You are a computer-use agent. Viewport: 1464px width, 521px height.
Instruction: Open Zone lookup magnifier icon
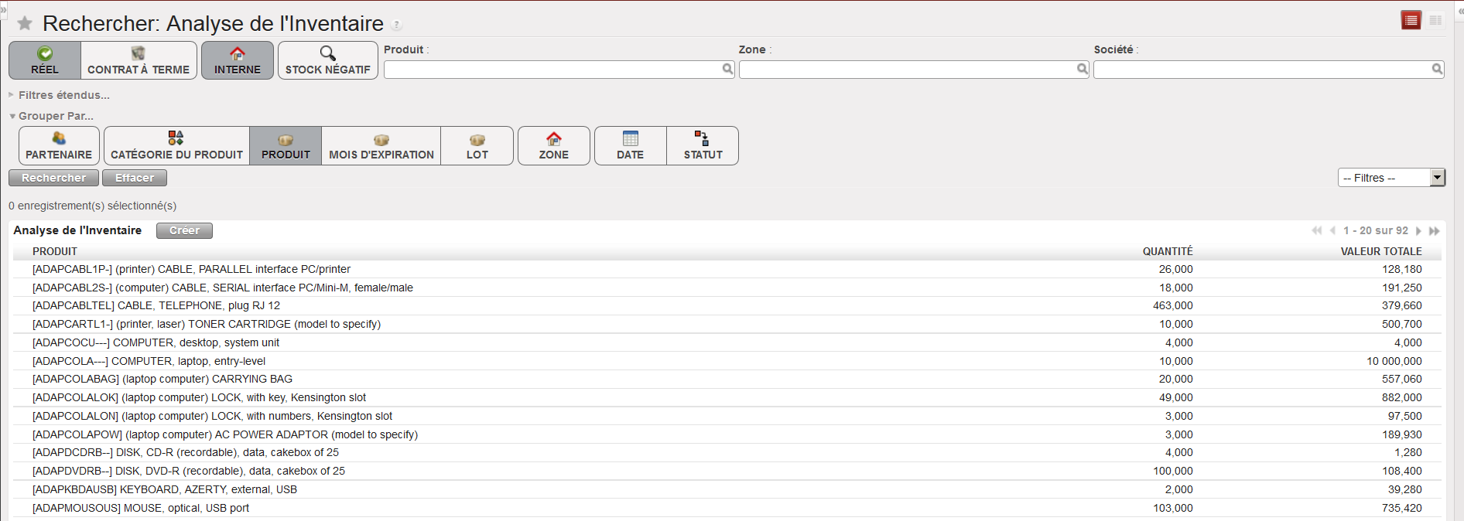[x=1083, y=69]
